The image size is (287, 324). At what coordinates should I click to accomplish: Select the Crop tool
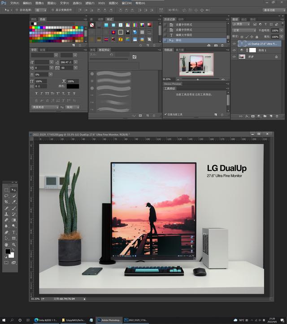point(7,202)
